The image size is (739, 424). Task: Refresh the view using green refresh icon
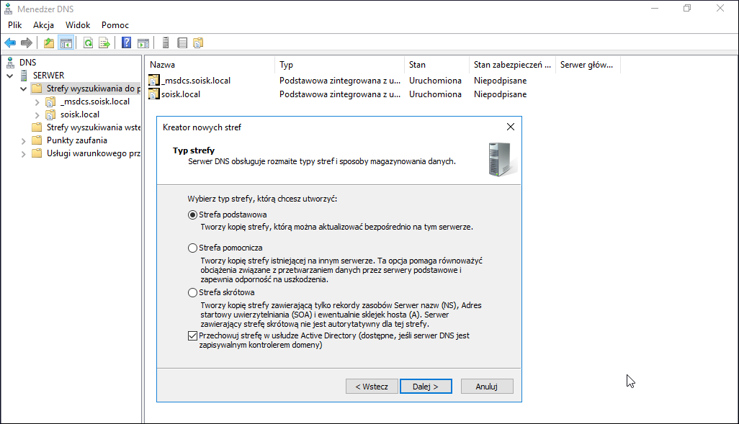[x=88, y=43]
